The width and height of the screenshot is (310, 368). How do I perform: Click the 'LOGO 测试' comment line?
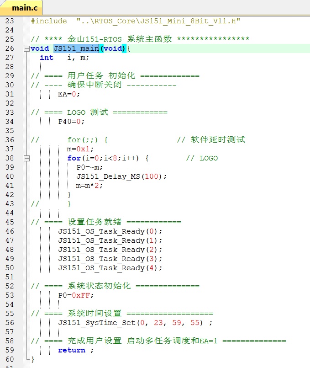pos(99,112)
